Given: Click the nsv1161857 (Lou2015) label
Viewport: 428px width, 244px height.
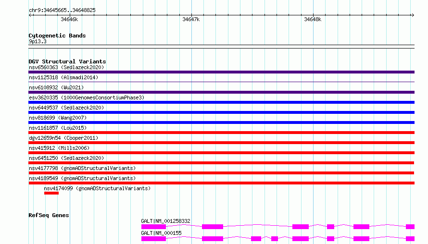Looking at the screenshot, I should (58, 128).
